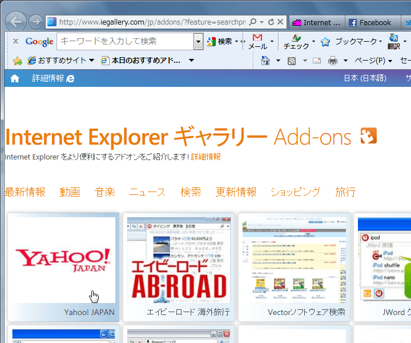Open the エイビーロード 海外旅行 add-on thumbnail
This screenshot has height=343, width=411.
coord(179,267)
